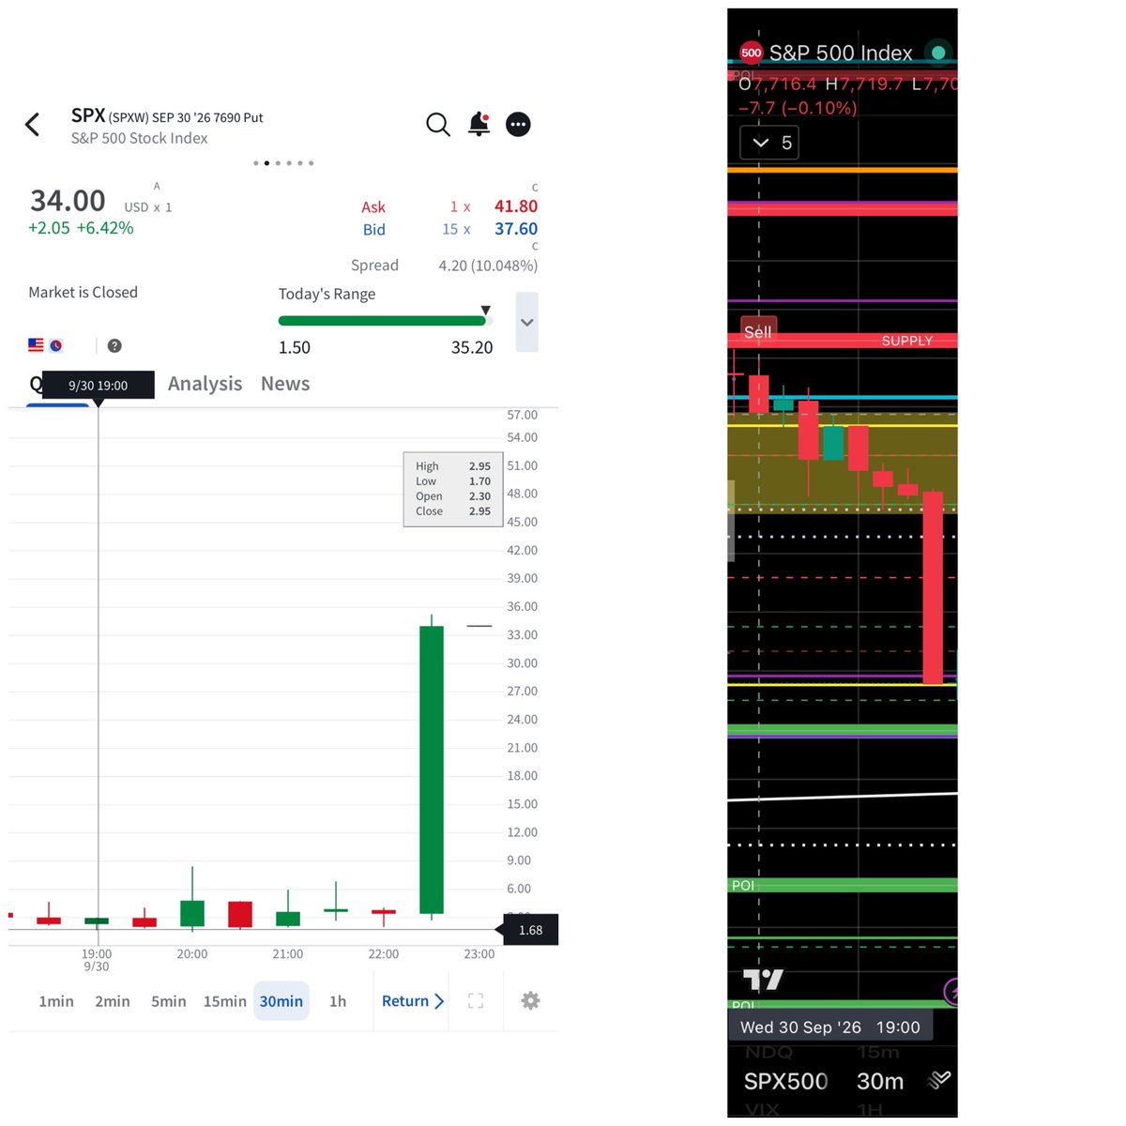Open the 30m timeframe selector in TradingView

pyautogui.click(x=880, y=1081)
